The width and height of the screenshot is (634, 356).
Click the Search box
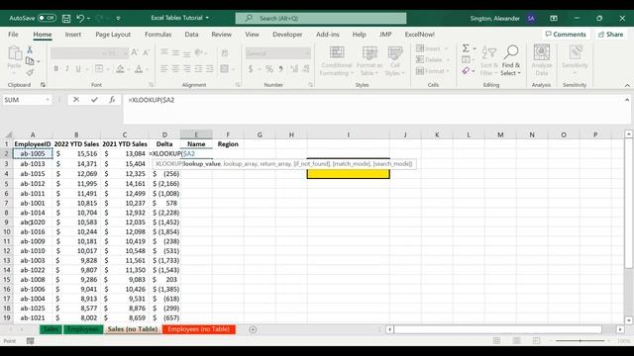(x=321, y=18)
